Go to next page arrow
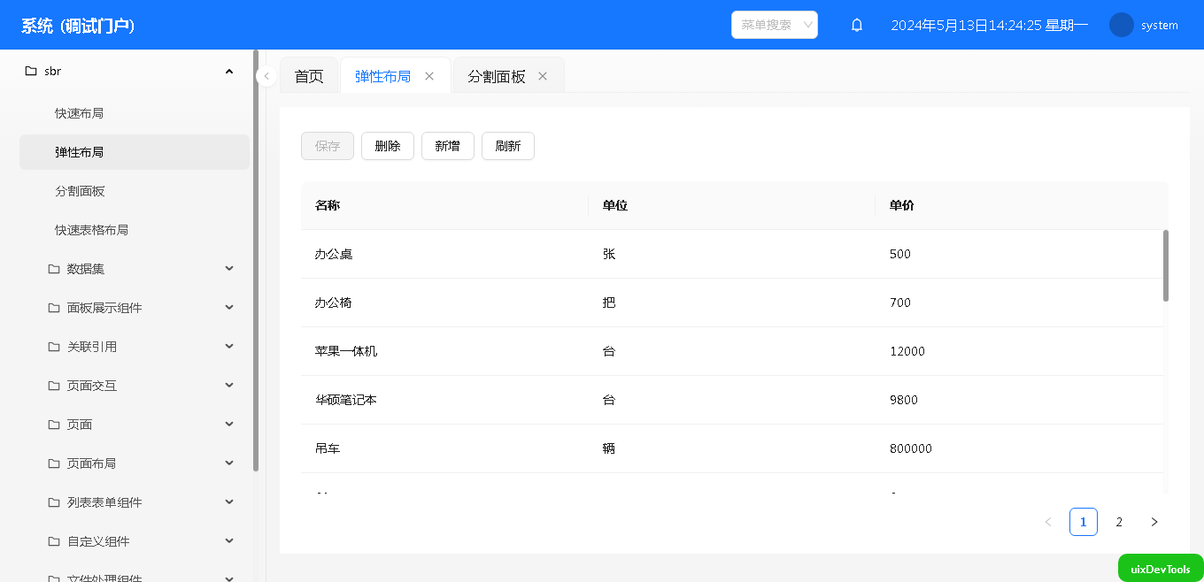 tap(1154, 522)
